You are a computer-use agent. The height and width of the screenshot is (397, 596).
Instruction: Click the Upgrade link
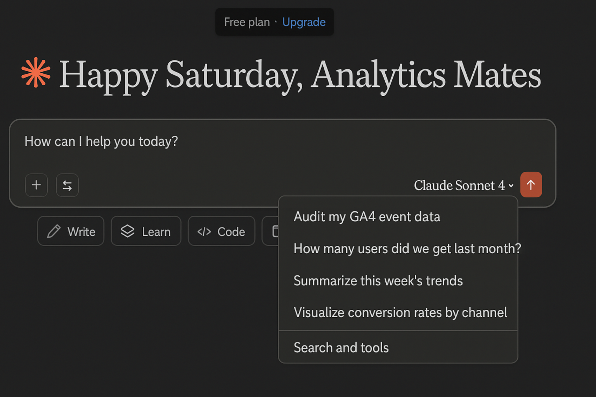(304, 22)
